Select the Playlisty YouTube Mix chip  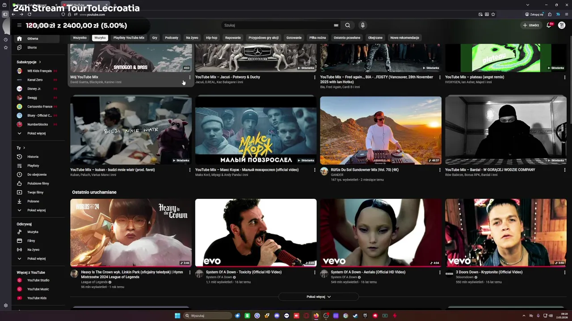point(129,38)
